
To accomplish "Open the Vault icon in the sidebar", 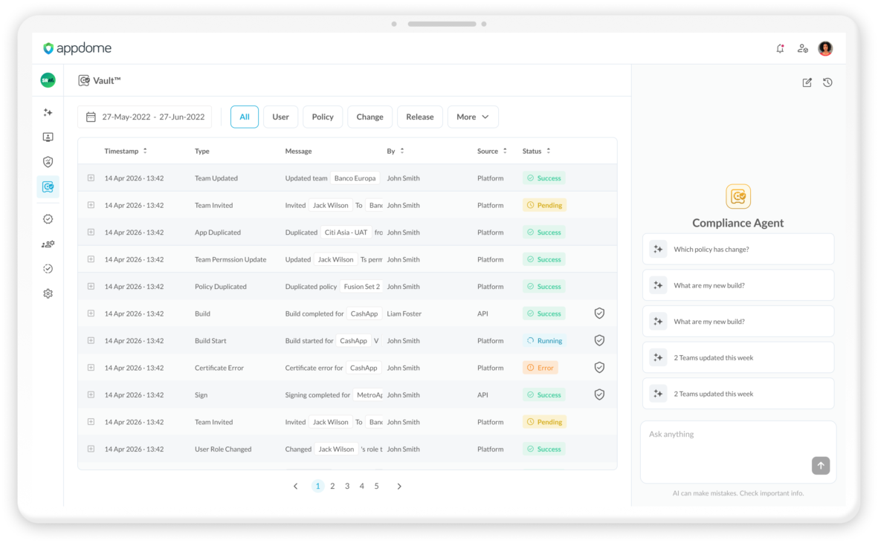I will [48, 186].
